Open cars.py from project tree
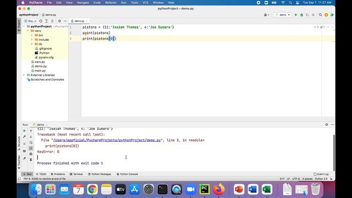The image size is (352, 198). click(38, 62)
